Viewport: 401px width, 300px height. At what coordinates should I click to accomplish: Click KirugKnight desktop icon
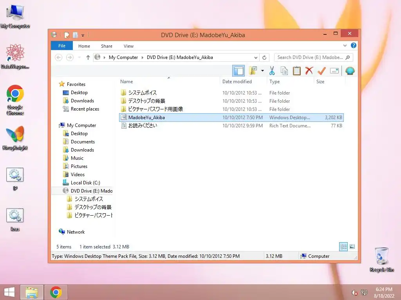(15, 138)
